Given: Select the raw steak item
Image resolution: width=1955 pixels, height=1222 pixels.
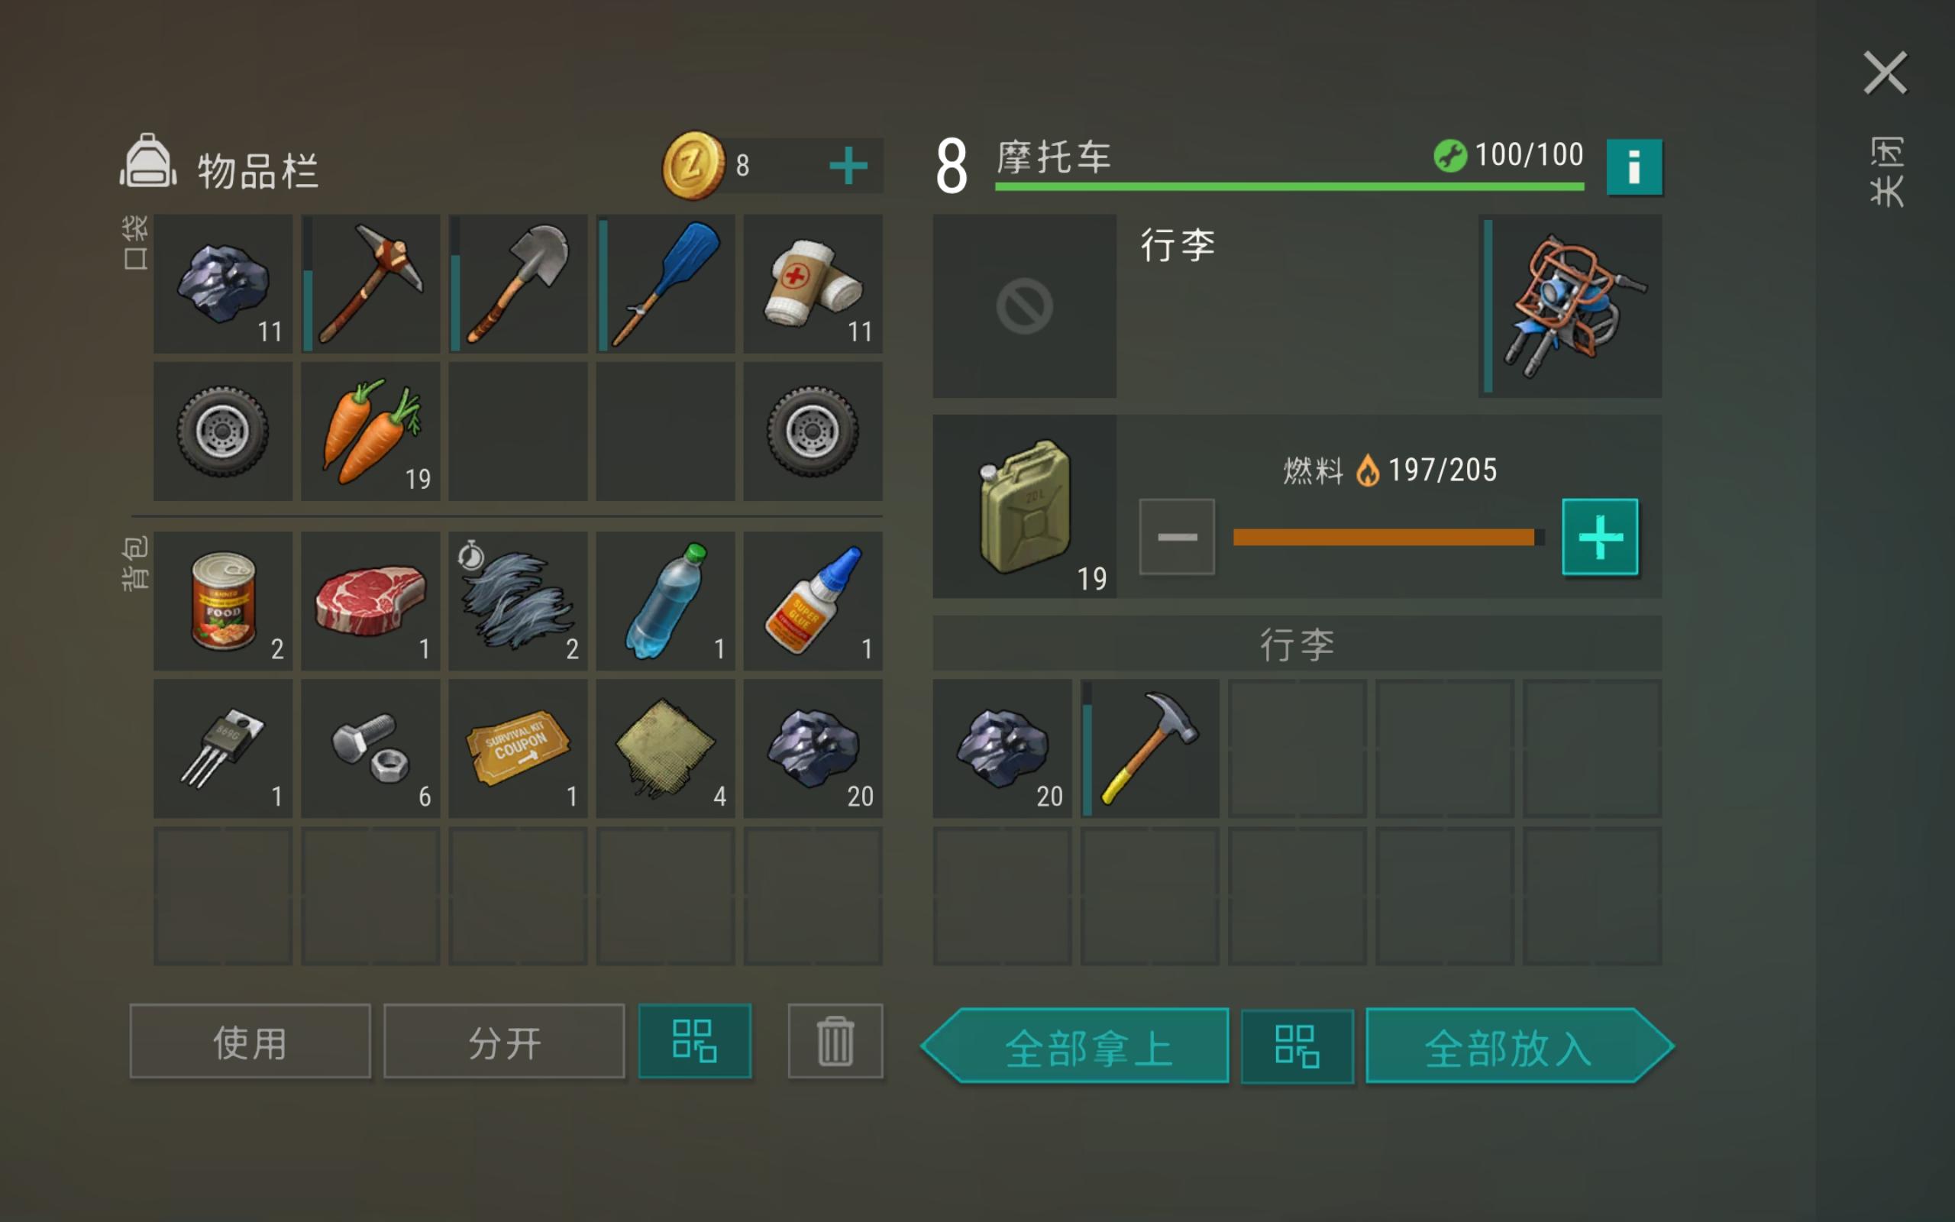Looking at the screenshot, I should [371, 600].
